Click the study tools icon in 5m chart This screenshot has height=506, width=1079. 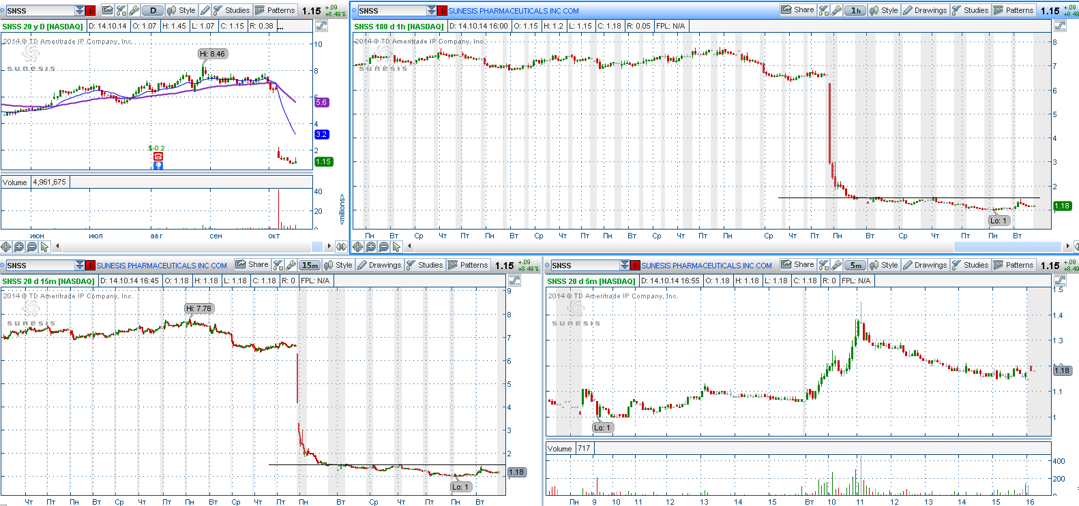click(x=824, y=265)
